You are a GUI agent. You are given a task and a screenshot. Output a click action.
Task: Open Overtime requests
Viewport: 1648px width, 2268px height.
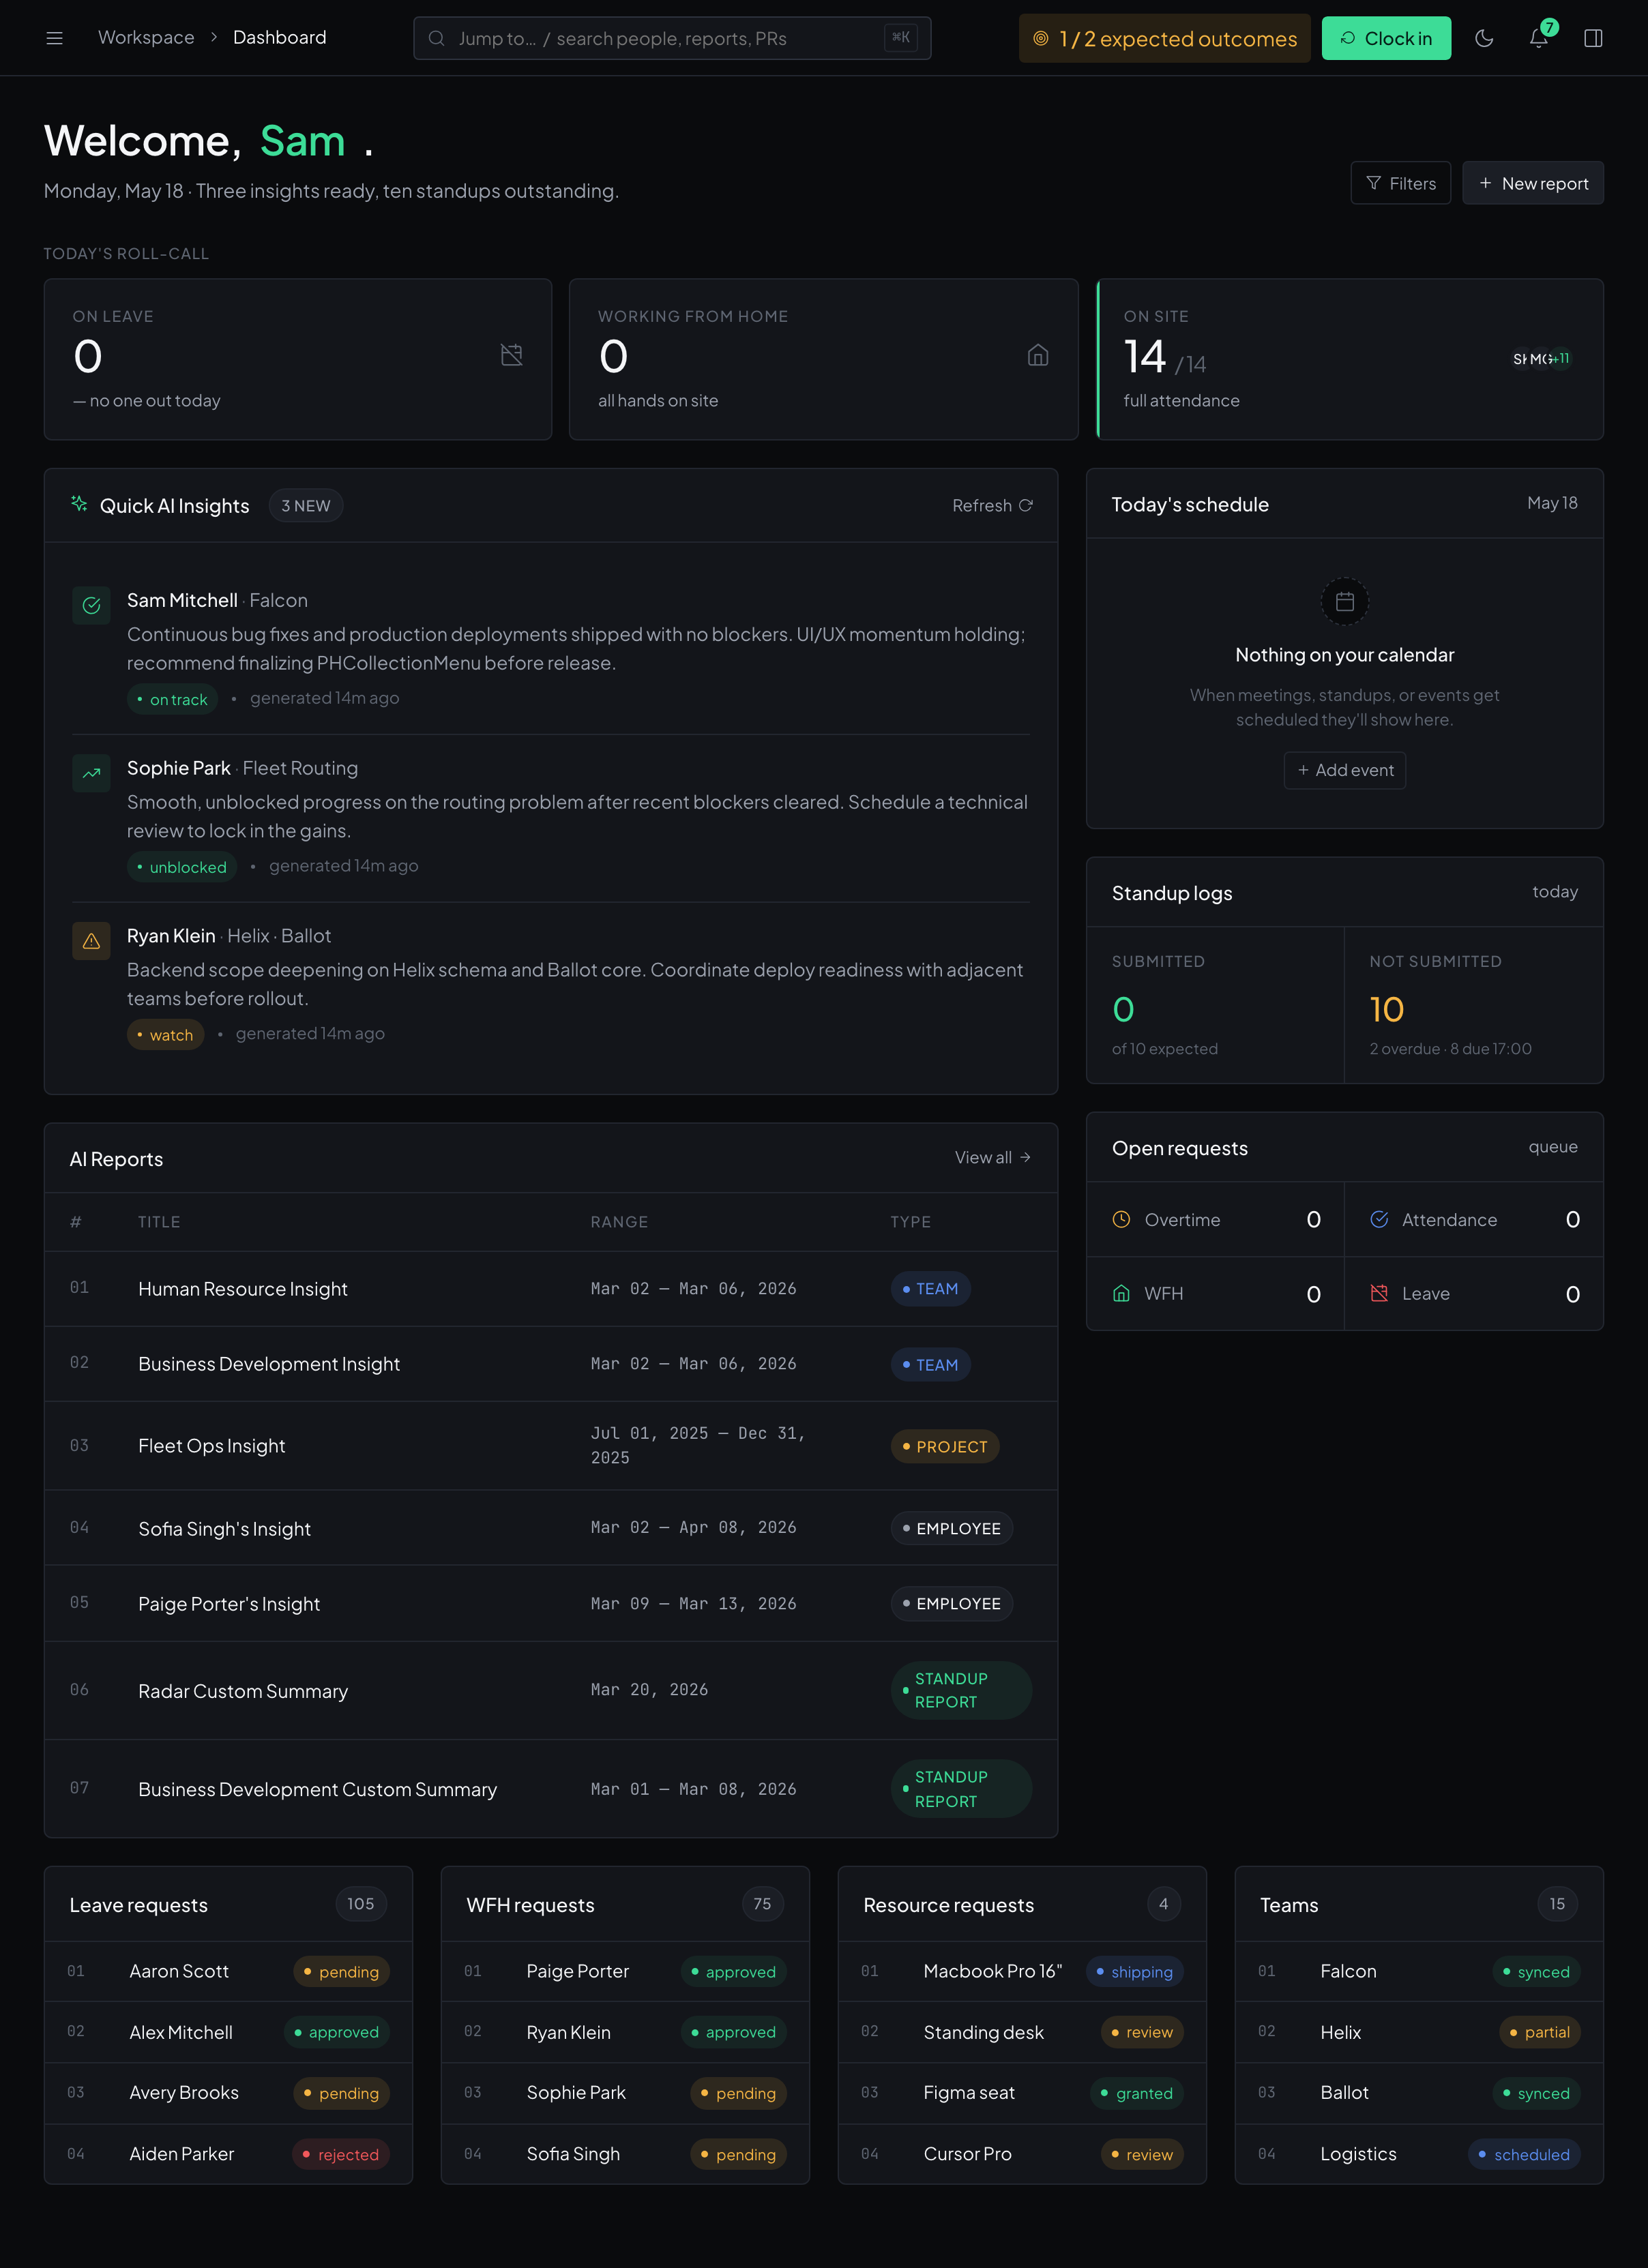[1215, 1219]
